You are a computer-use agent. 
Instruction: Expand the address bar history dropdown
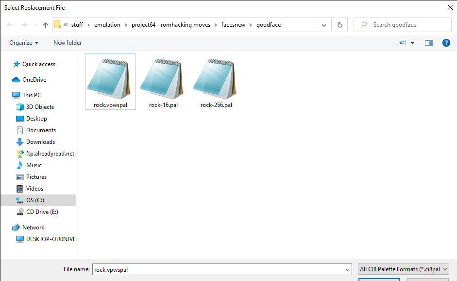coord(324,25)
